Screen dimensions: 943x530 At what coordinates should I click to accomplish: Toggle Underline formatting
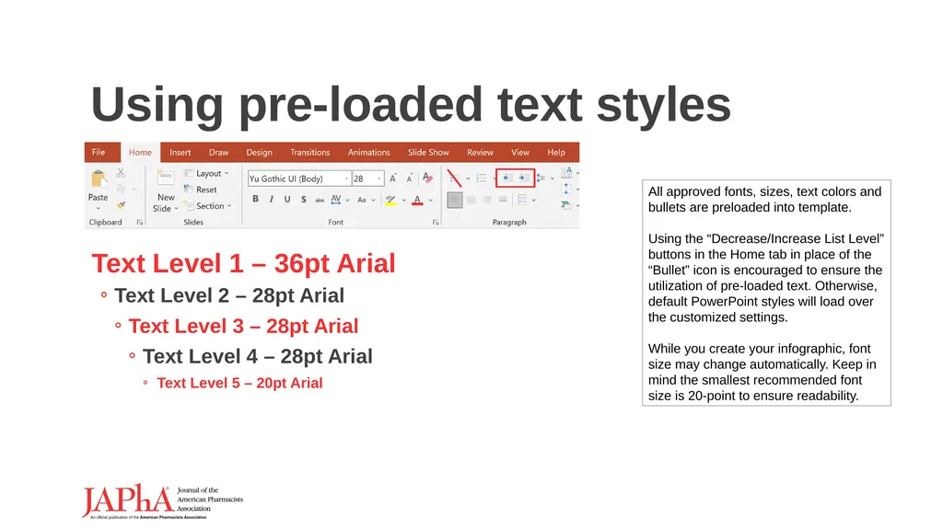point(287,200)
